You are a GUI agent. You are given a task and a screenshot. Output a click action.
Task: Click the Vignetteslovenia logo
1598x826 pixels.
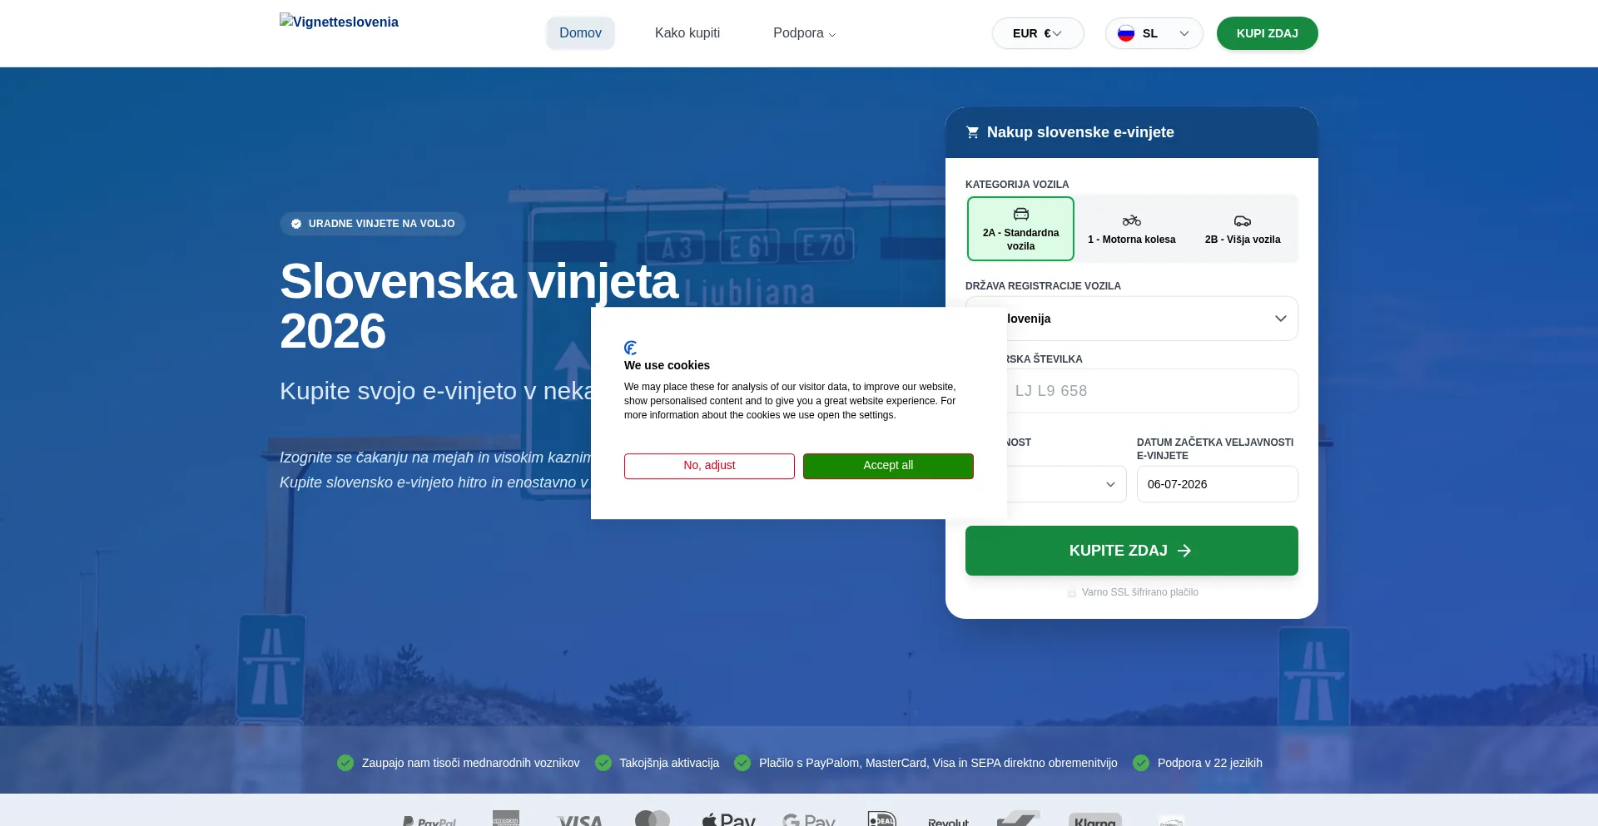click(339, 22)
